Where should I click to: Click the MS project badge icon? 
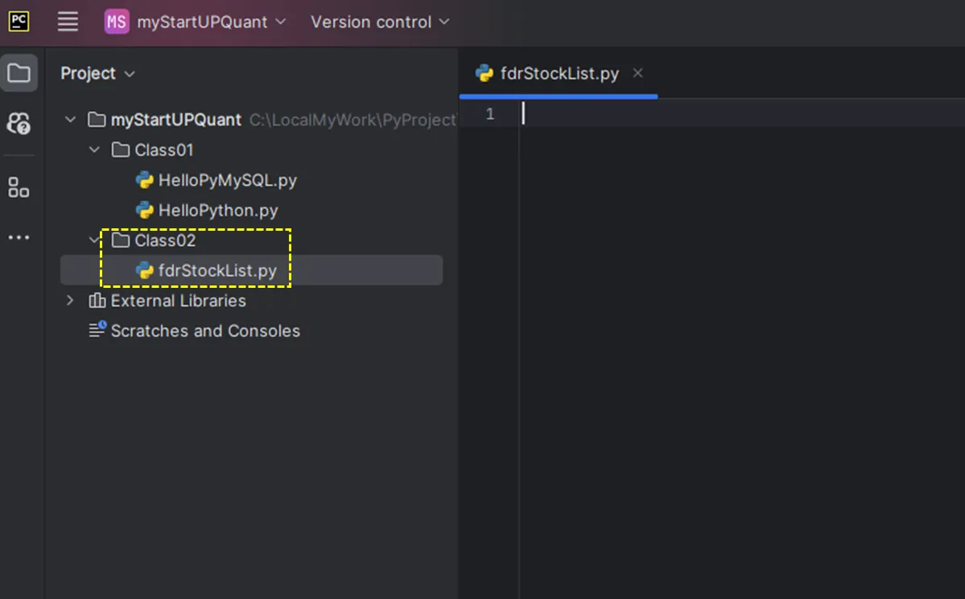[117, 22]
